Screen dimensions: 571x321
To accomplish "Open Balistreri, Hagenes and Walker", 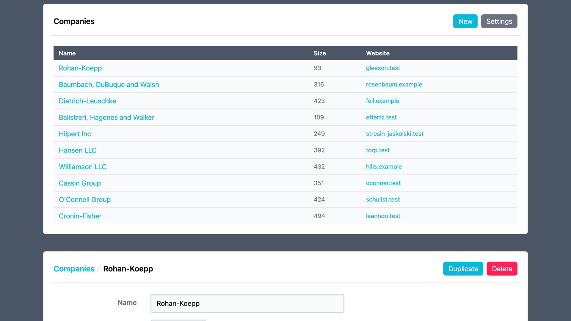I will tap(106, 117).
